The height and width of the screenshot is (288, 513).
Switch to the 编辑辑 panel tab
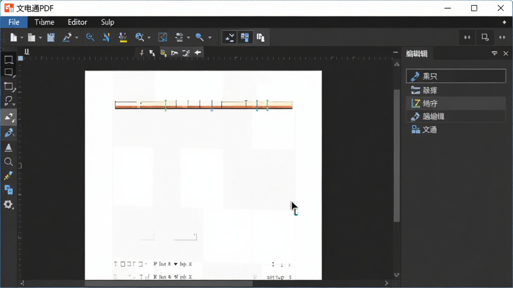click(417, 54)
